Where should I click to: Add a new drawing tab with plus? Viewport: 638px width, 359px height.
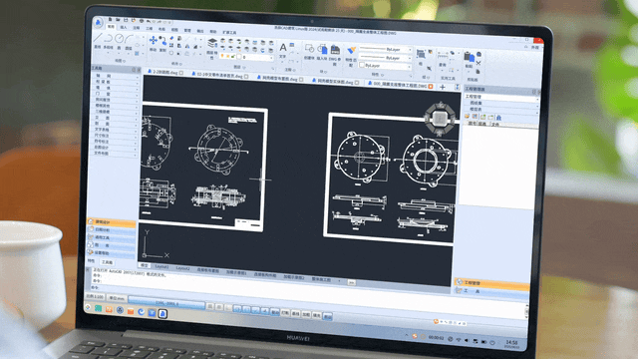click(443, 87)
